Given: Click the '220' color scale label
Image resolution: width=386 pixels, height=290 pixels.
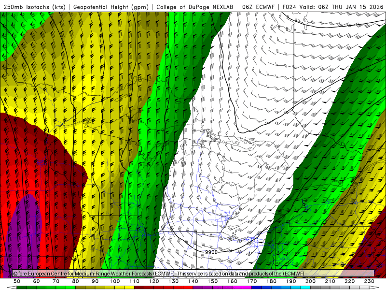Looking at the screenshot, I should (x=350, y=281).
